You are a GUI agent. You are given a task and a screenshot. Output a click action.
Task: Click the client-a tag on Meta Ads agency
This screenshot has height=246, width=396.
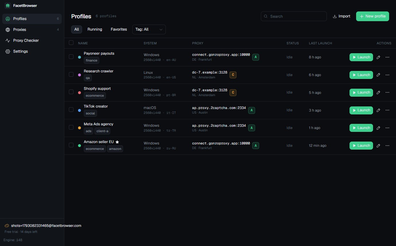102,131
